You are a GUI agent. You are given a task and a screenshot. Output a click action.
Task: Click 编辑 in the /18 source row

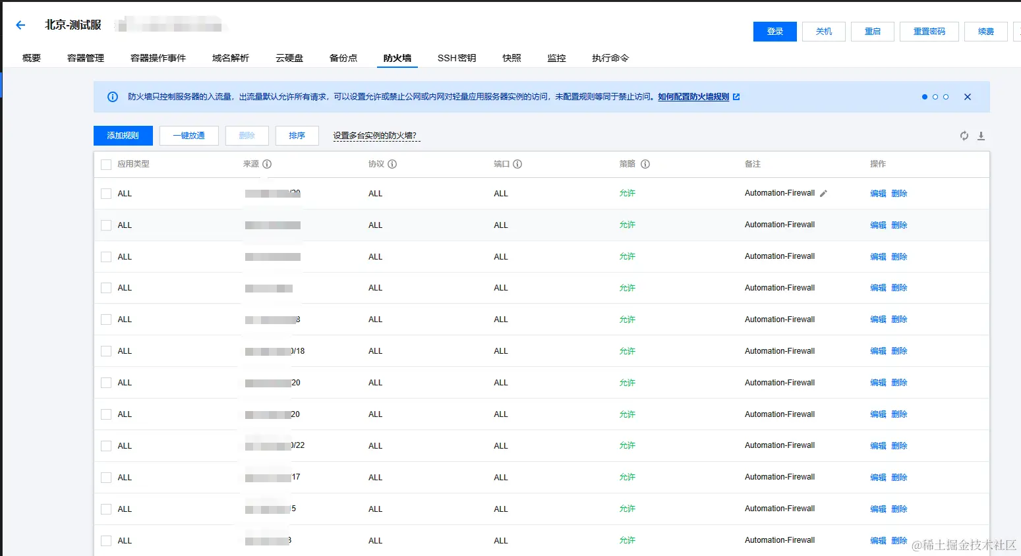pyautogui.click(x=878, y=351)
